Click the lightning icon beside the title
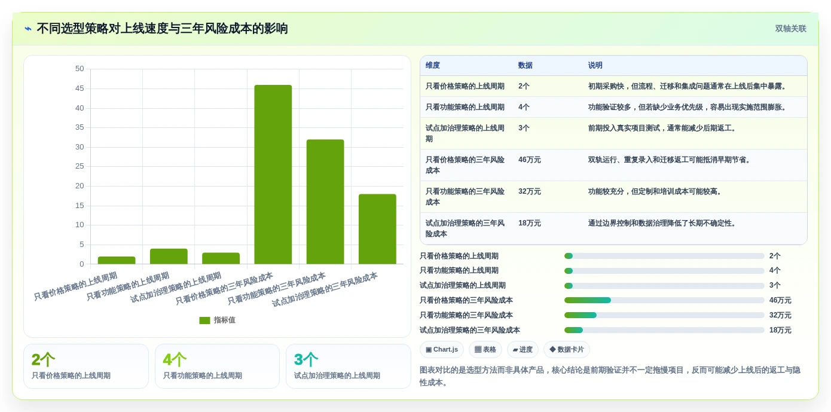 pyautogui.click(x=28, y=29)
